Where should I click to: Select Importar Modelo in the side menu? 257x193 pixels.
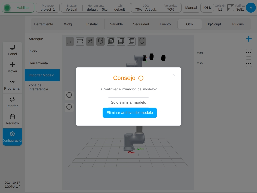[x=42, y=75]
